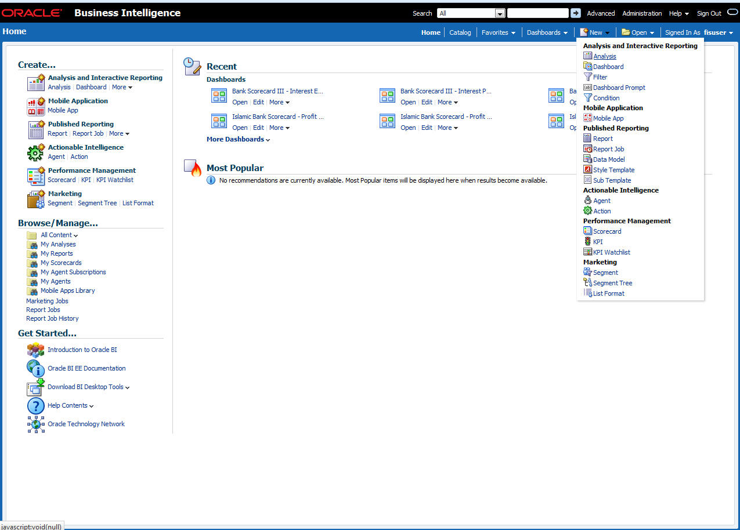Click the Advanced search link
This screenshot has height=530, width=740.
click(x=601, y=13)
